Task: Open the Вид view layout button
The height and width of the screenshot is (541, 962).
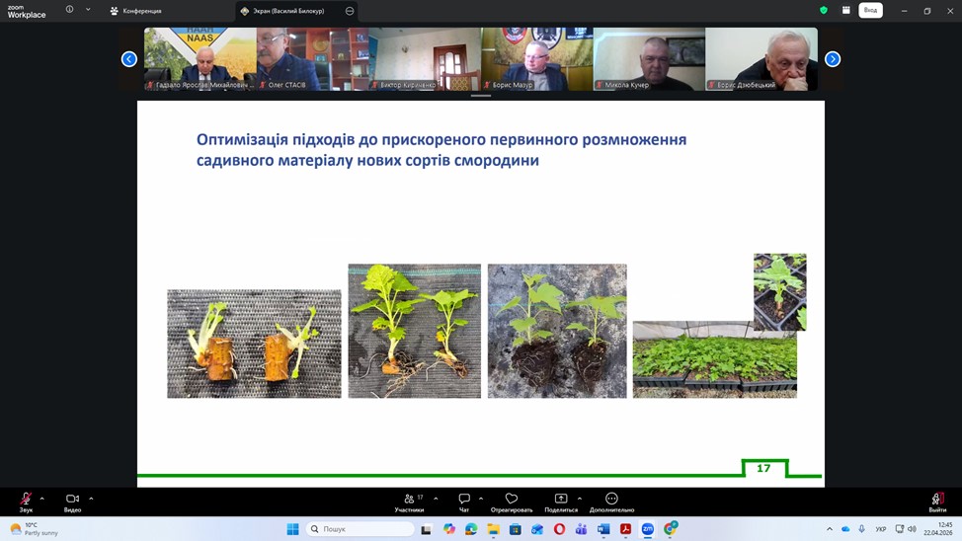Action: click(870, 10)
